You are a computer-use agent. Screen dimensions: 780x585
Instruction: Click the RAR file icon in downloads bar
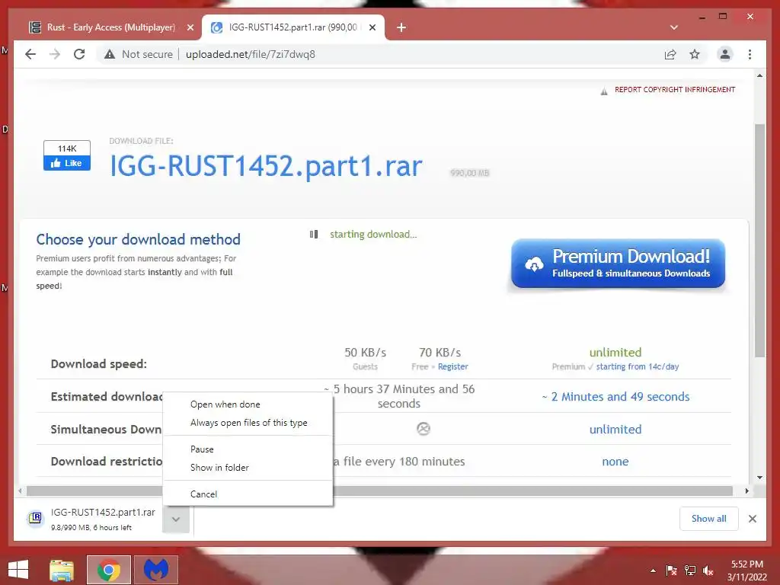coord(35,518)
